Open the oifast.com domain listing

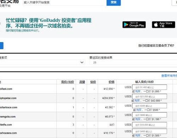pos(6,89)
